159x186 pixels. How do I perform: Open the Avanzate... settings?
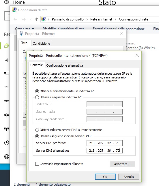coord(123,164)
